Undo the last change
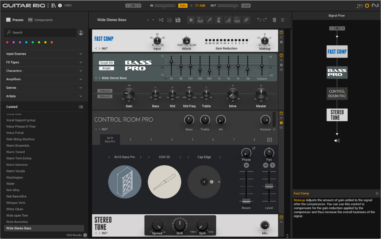Screen dimensions: 381x239 click(259, 20)
